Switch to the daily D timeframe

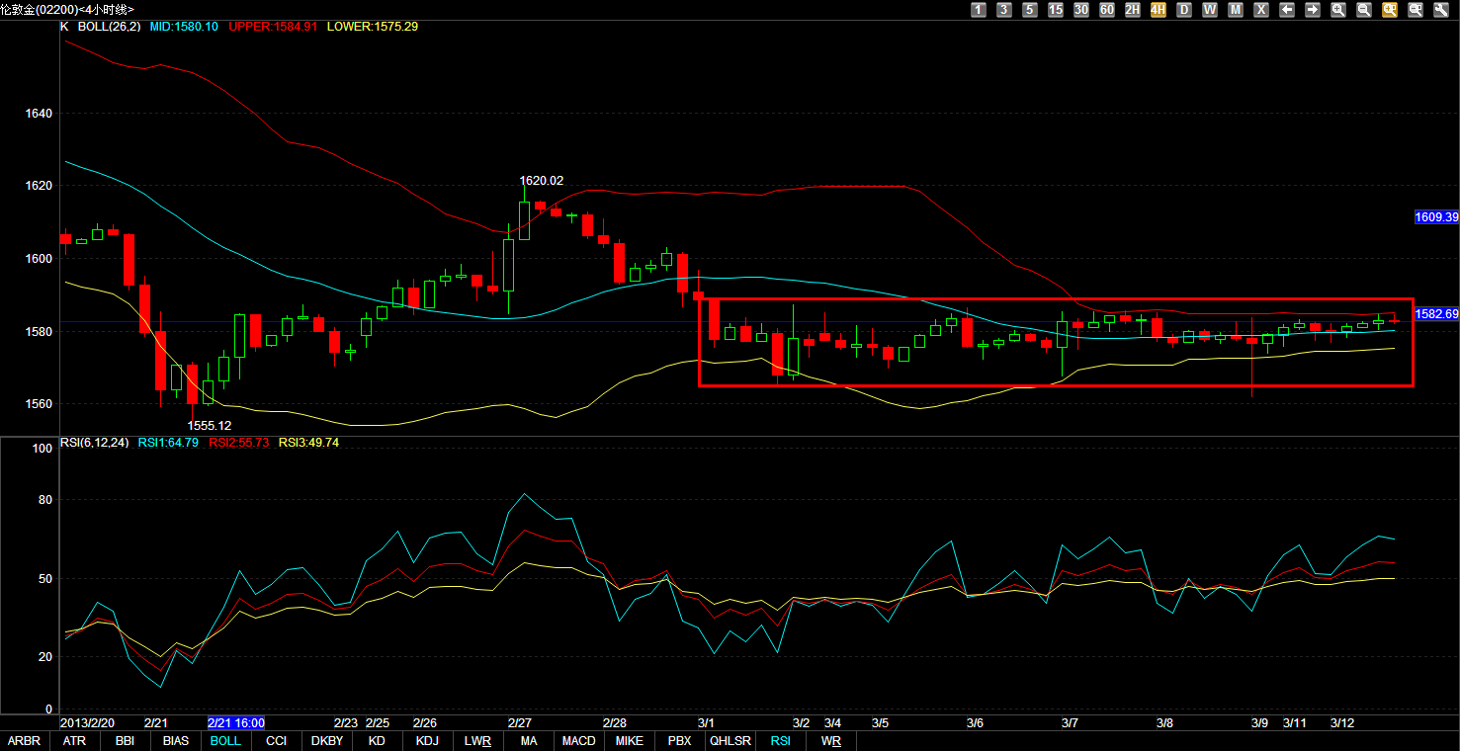pyautogui.click(x=1184, y=10)
